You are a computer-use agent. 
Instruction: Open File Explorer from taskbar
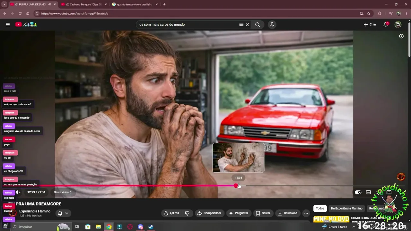pyautogui.click(x=99, y=227)
